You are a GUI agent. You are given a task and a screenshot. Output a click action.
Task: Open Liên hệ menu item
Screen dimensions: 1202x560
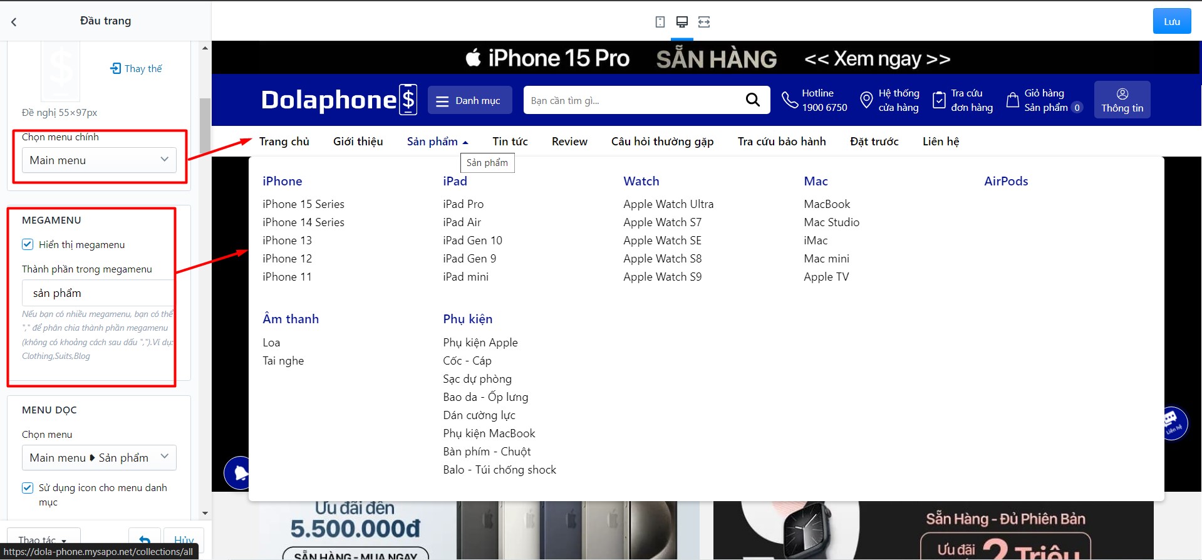click(x=941, y=142)
